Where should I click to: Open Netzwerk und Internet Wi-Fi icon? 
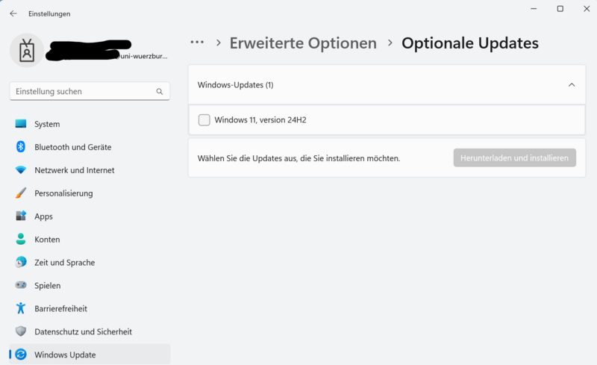(x=21, y=170)
